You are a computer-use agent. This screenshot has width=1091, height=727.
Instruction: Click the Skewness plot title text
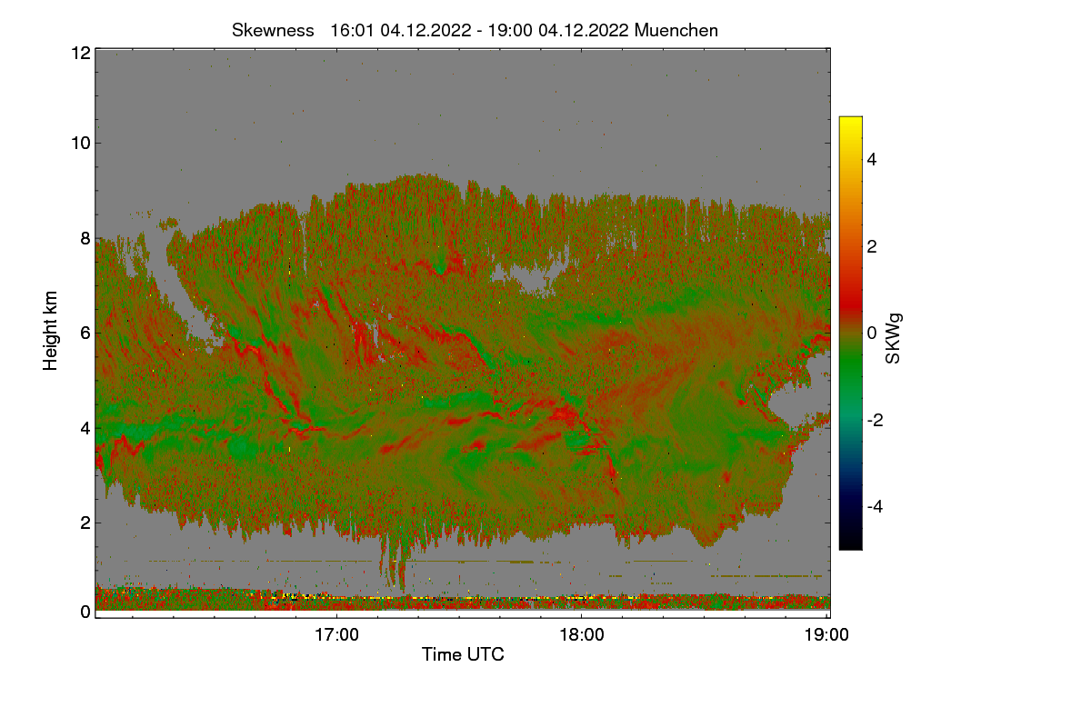(x=475, y=30)
